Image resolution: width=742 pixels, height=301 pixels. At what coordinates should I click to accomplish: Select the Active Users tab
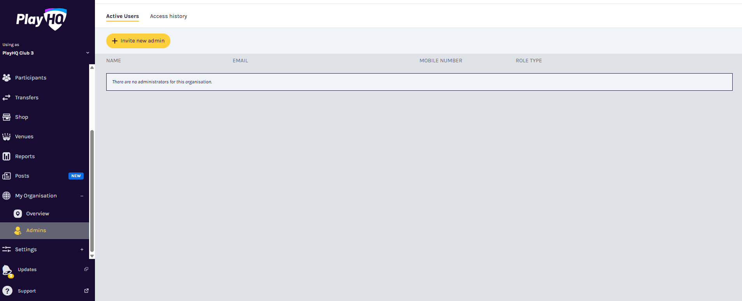(x=123, y=16)
